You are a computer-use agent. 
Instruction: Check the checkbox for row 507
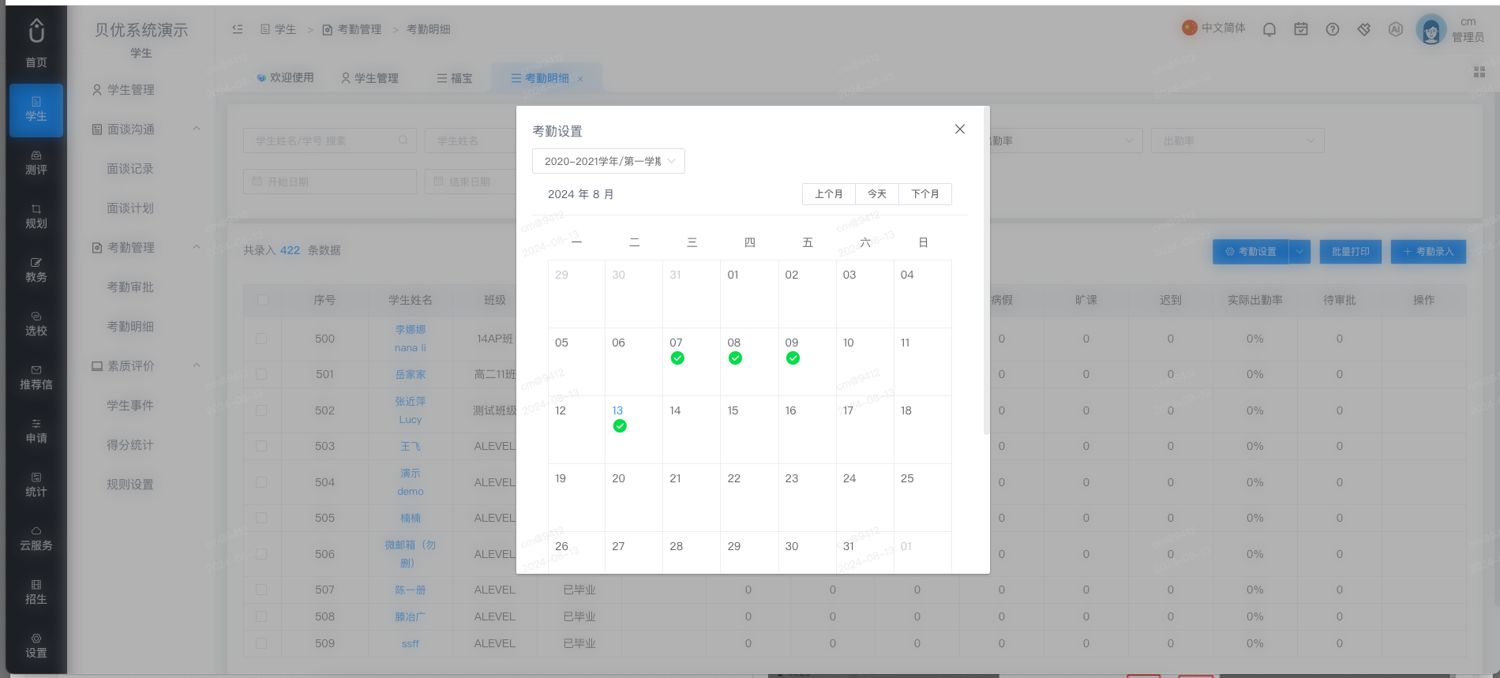[x=261, y=590]
